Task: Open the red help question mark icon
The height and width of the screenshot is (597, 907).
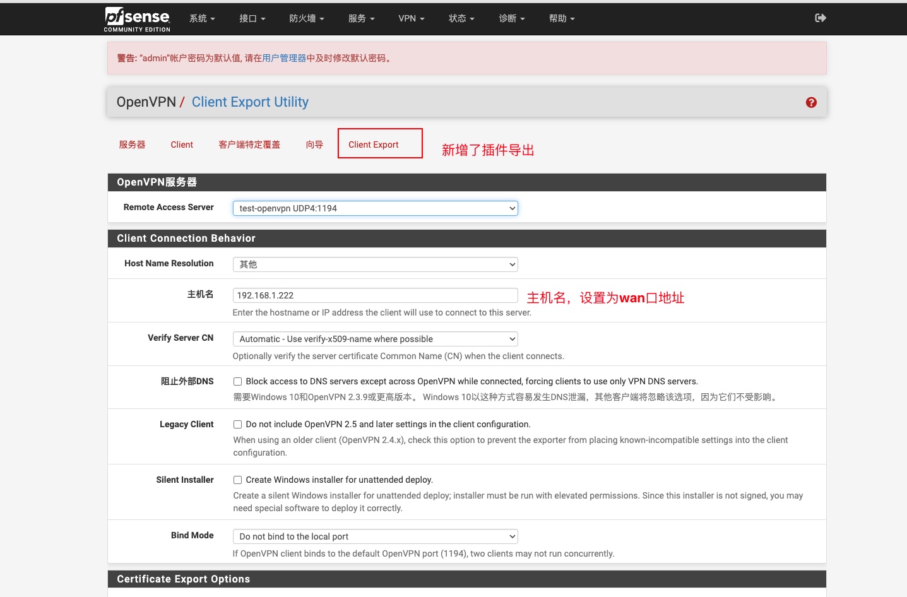Action: [811, 102]
